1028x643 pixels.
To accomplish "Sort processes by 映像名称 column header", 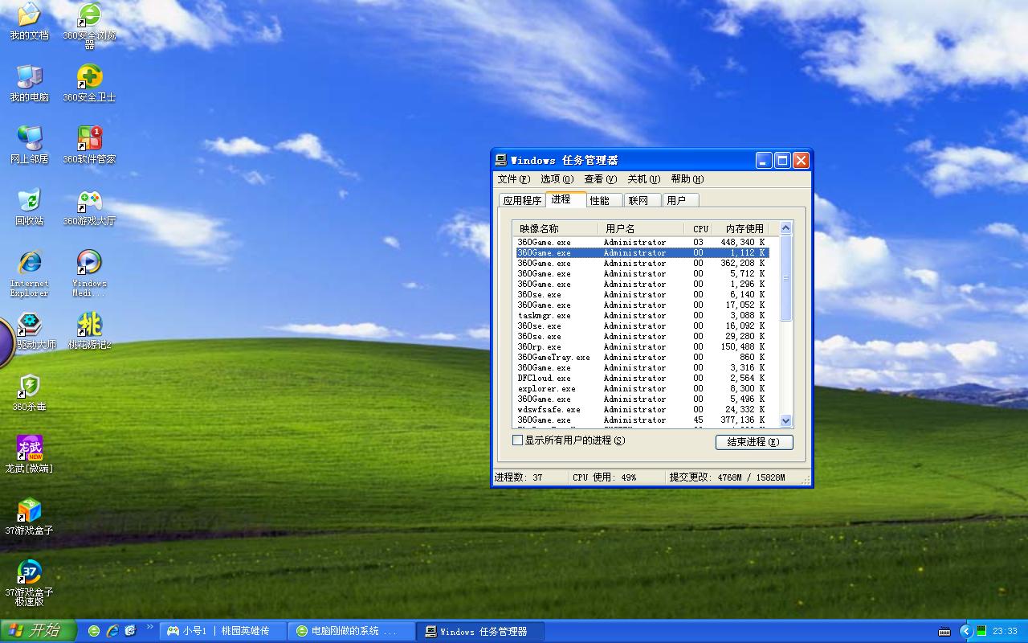I will (x=555, y=228).
